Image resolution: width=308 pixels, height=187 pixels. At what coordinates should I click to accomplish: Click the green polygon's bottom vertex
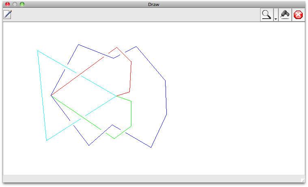click(x=114, y=138)
